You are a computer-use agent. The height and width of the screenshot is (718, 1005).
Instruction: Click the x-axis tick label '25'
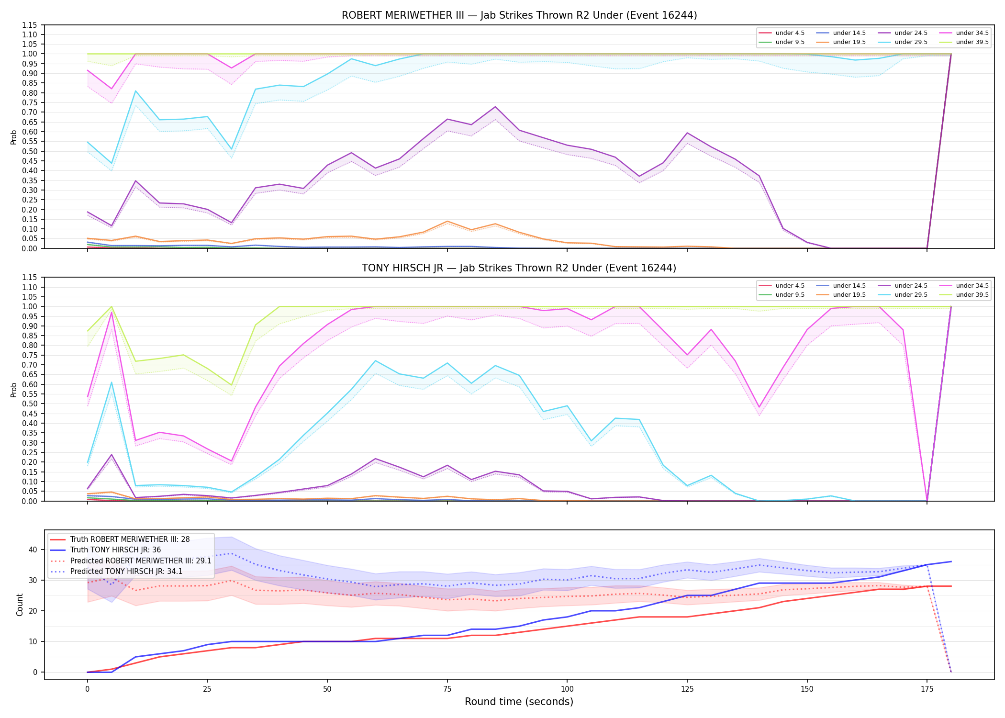[x=207, y=689]
